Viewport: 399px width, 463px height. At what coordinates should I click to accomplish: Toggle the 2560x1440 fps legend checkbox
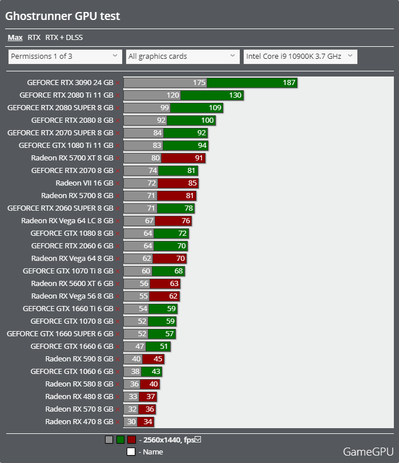point(198,440)
